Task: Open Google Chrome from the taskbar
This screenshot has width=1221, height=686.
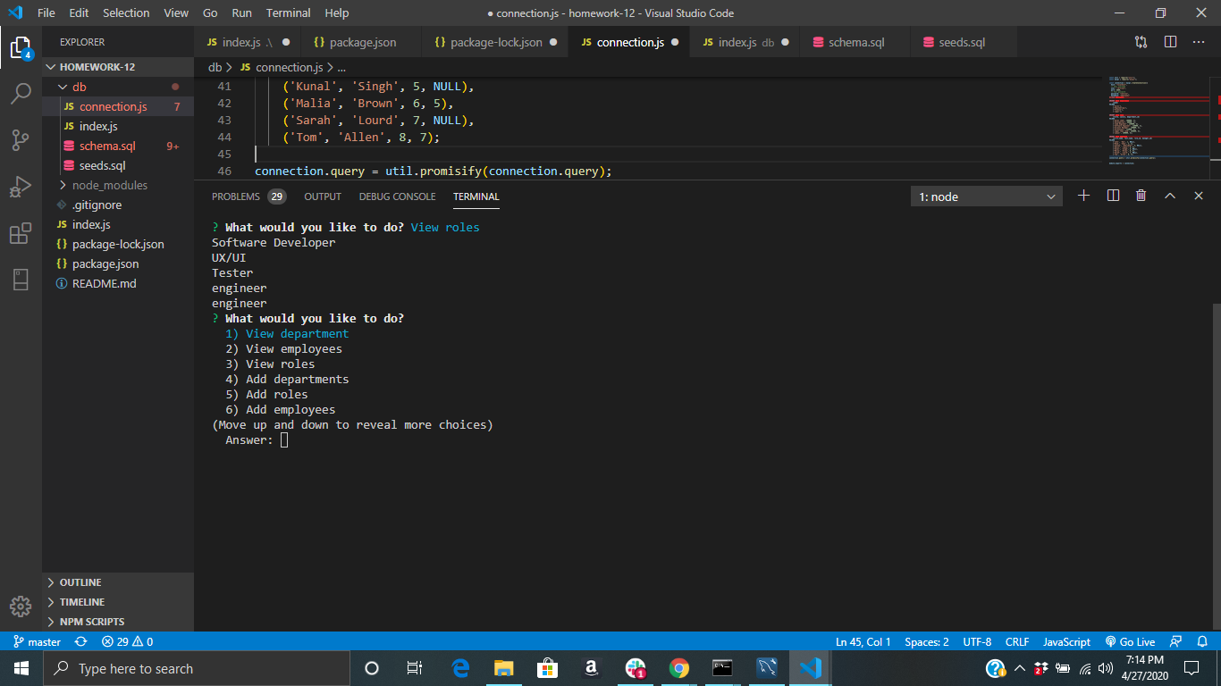Action: (679, 668)
